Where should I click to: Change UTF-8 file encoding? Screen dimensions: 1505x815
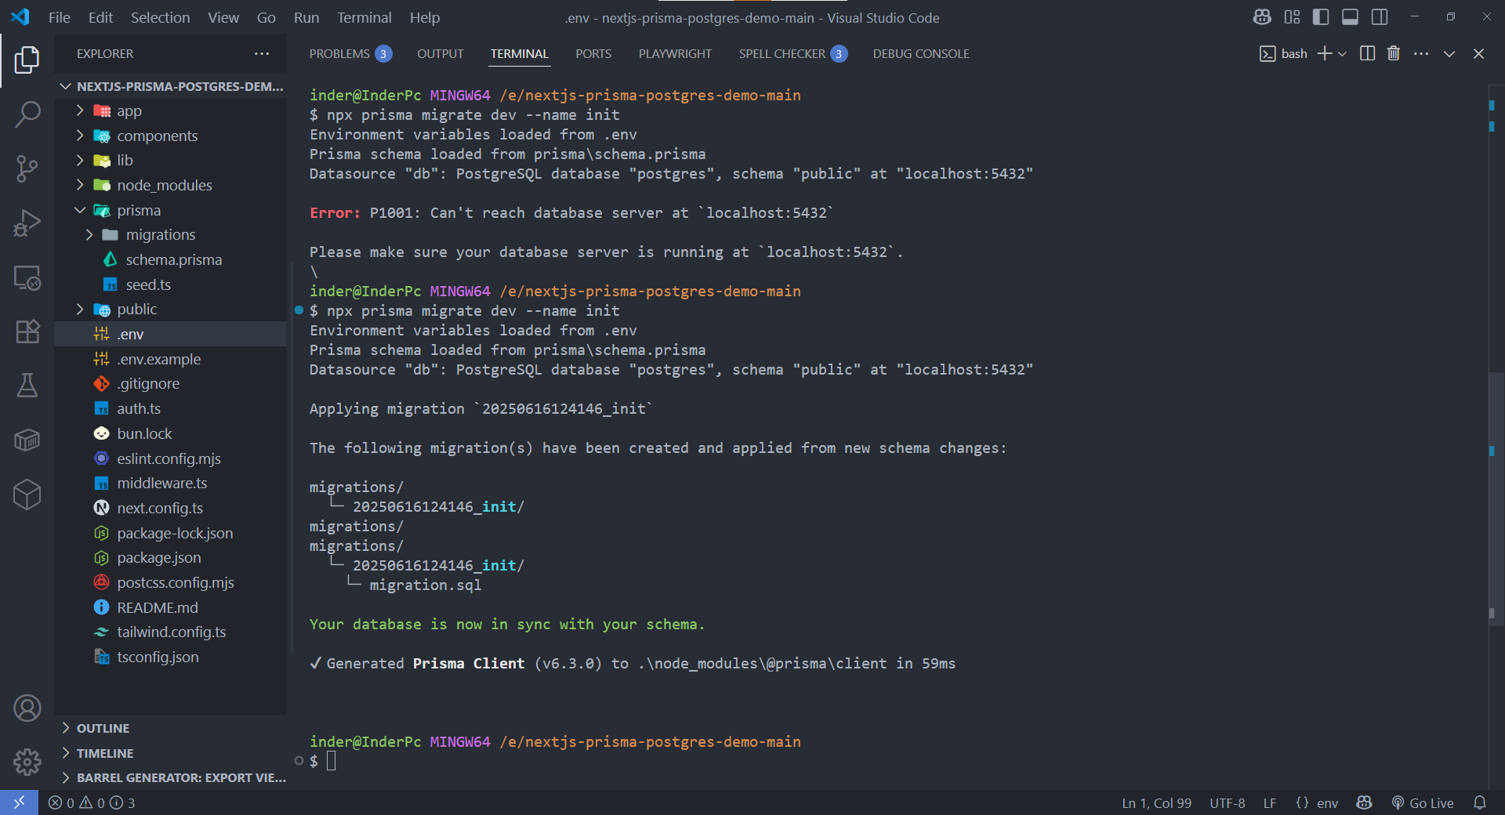point(1227,802)
